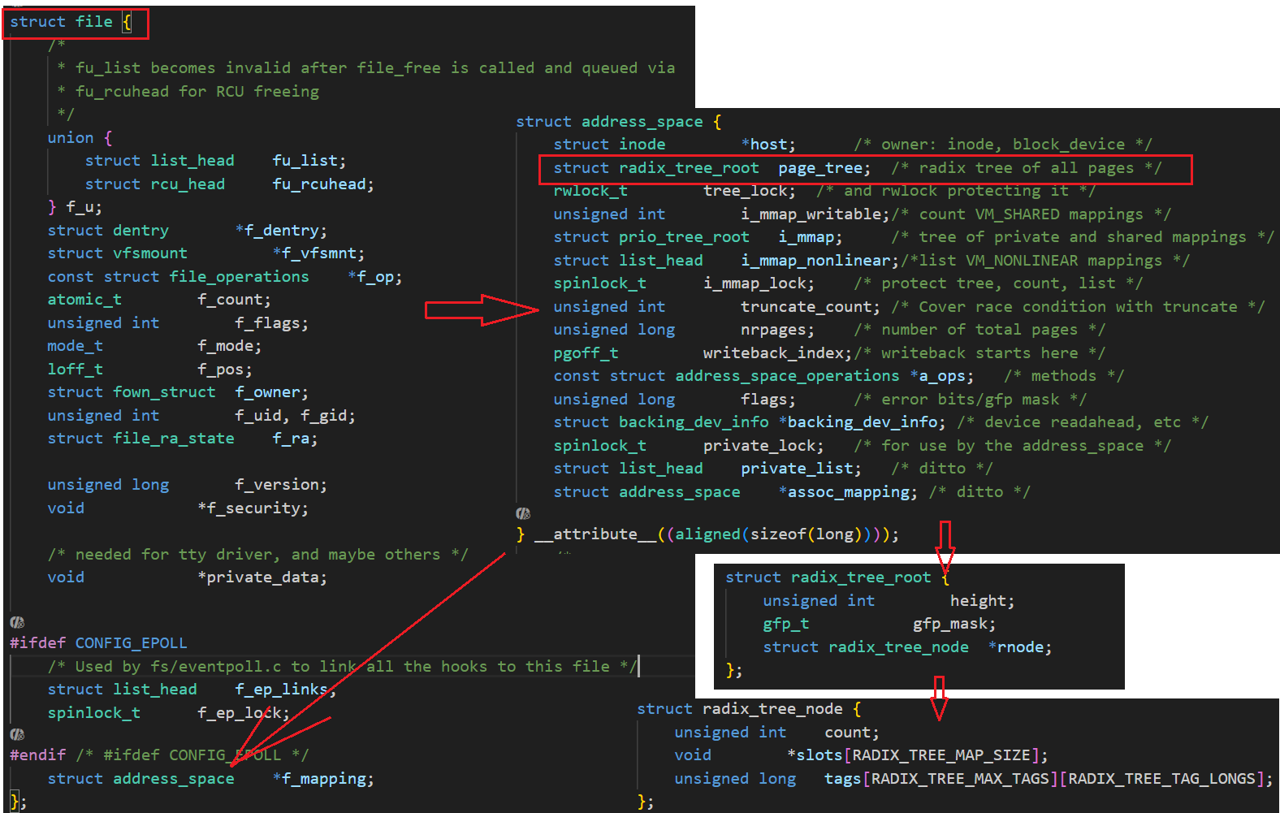The height and width of the screenshot is (813, 1280).
Task: Click the small icon above the #endif line
Action: 17,734
